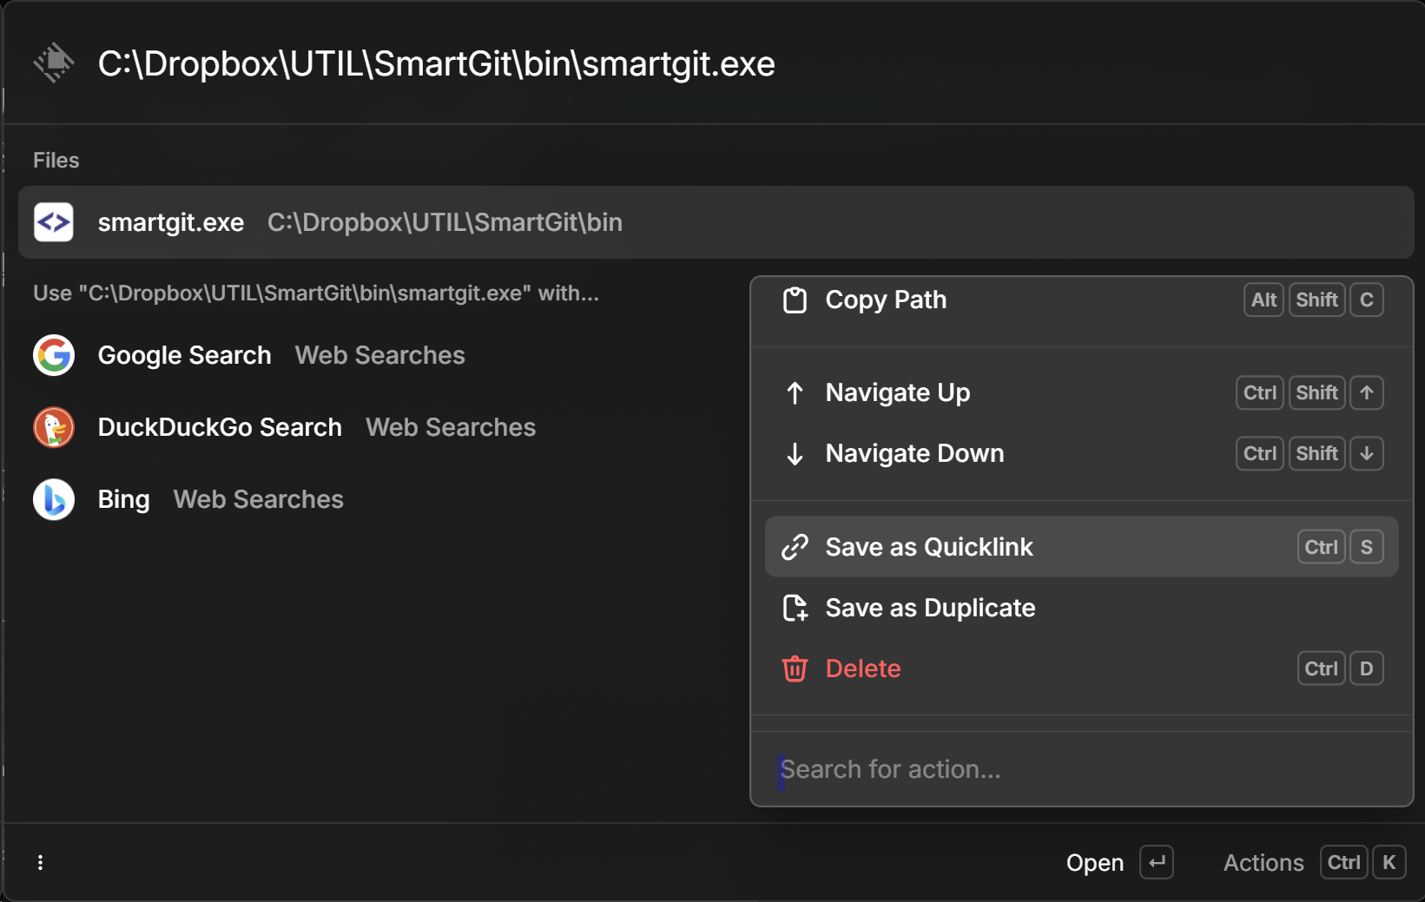1425x902 pixels.
Task: Click the smartgit.exe file icon
Action: (54, 222)
